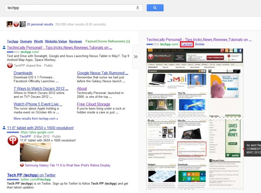Click the Windows 8 tiles thumbnail under Downloads
This screenshot has height=193, width=261.
coord(192,176)
